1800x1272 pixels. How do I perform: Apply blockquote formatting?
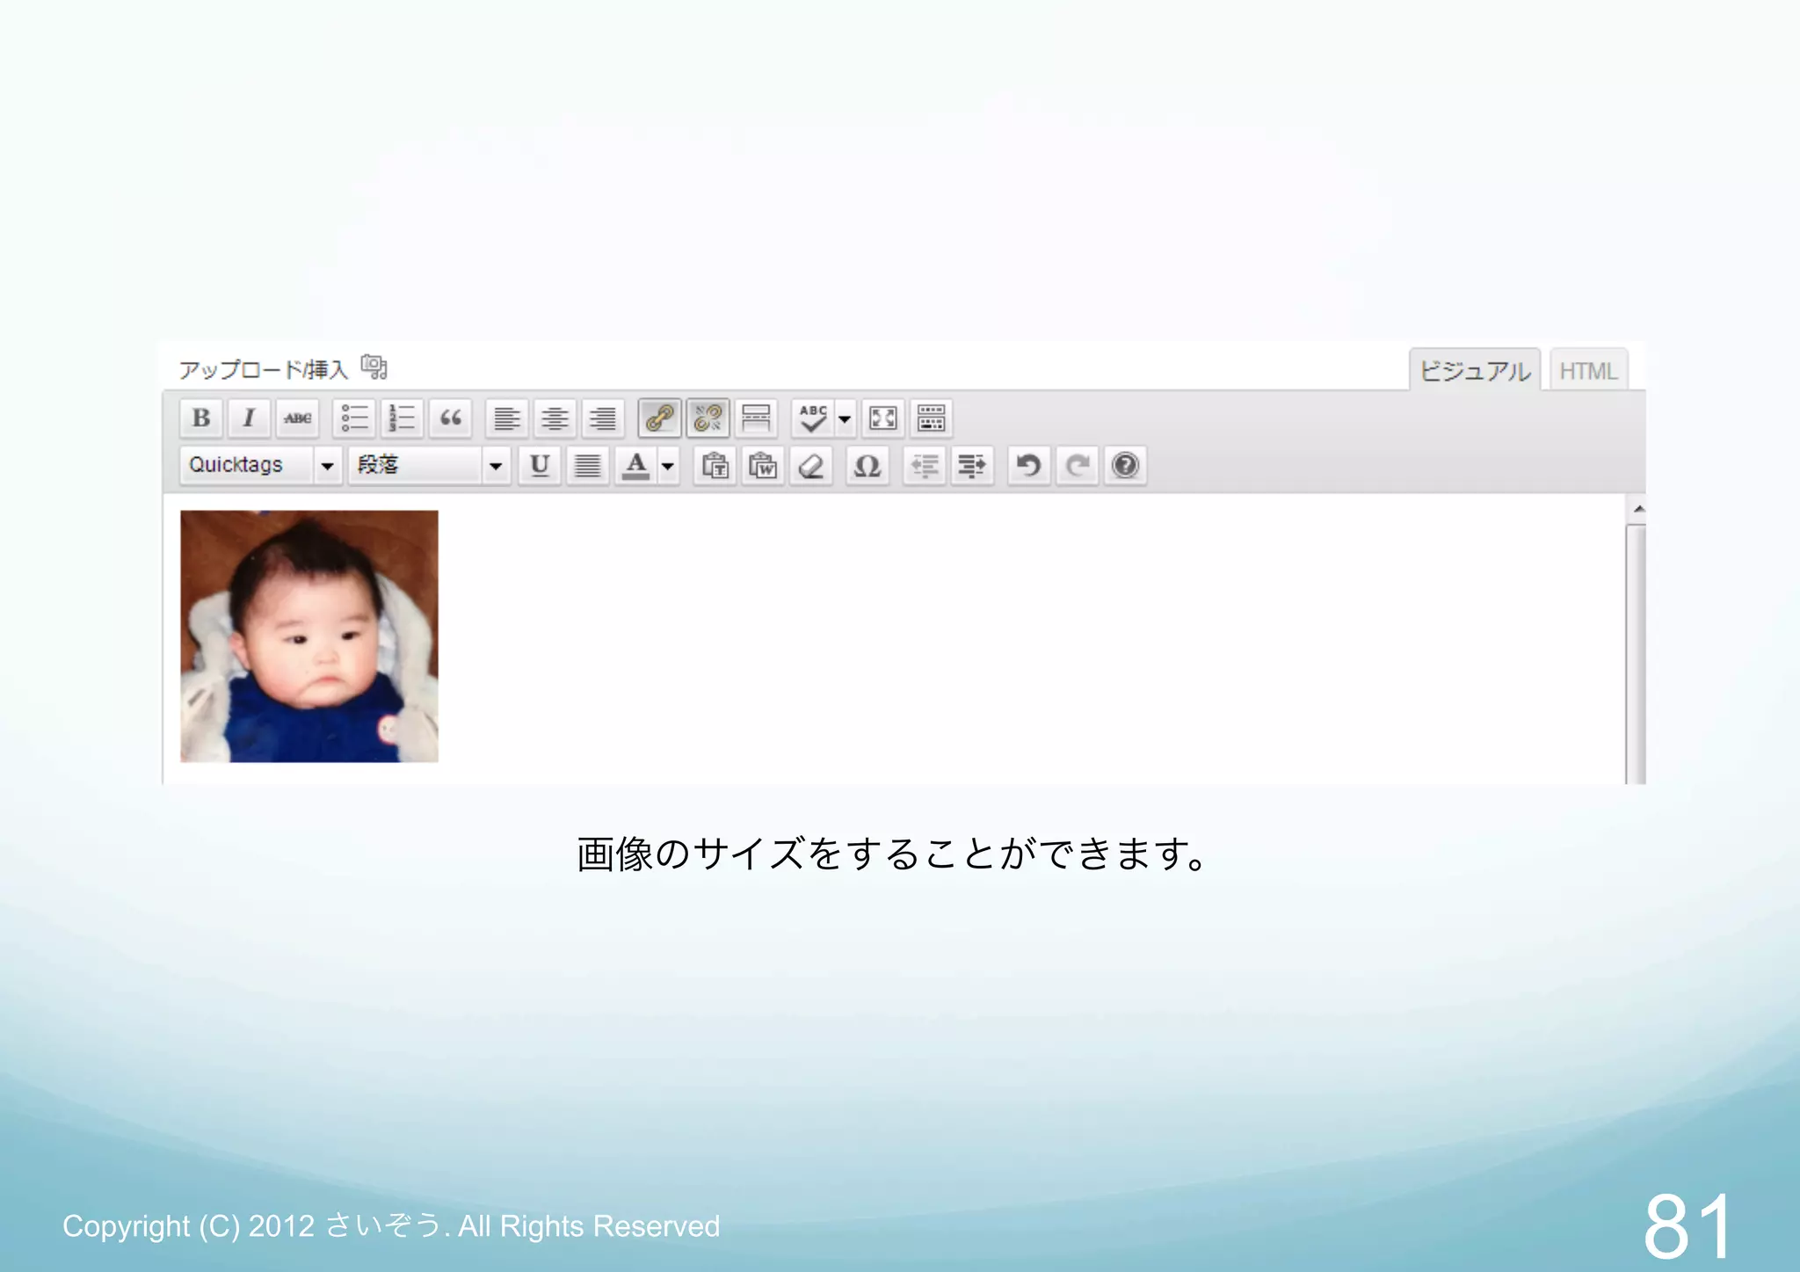451,418
